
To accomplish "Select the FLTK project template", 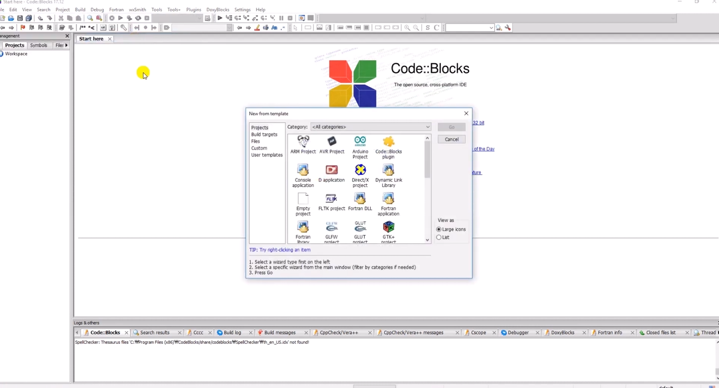I will pyautogui.click(x=332, y=202).
